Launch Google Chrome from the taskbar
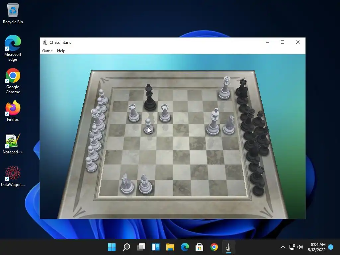Screen dimensions: 340x255 tap(214, 247)
